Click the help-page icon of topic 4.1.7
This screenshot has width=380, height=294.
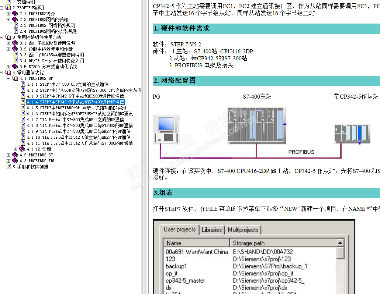pyautogui.click(x=23, y=120)
